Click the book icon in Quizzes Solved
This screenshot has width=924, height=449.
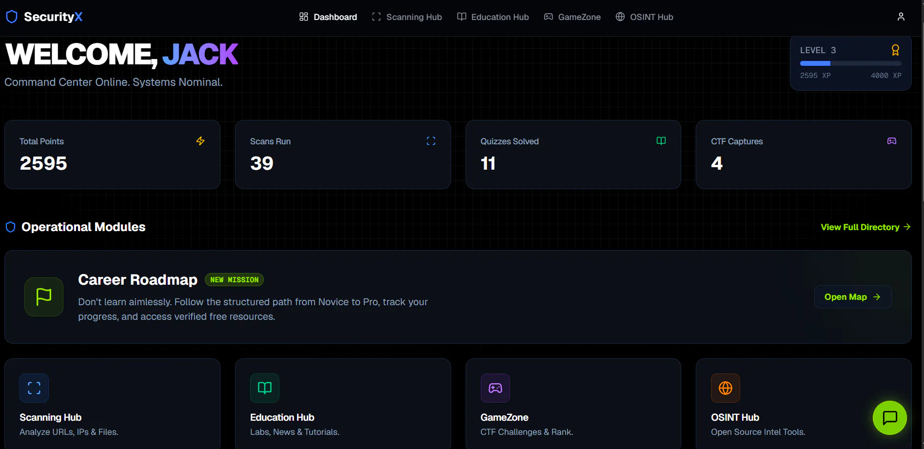point(661,141)
